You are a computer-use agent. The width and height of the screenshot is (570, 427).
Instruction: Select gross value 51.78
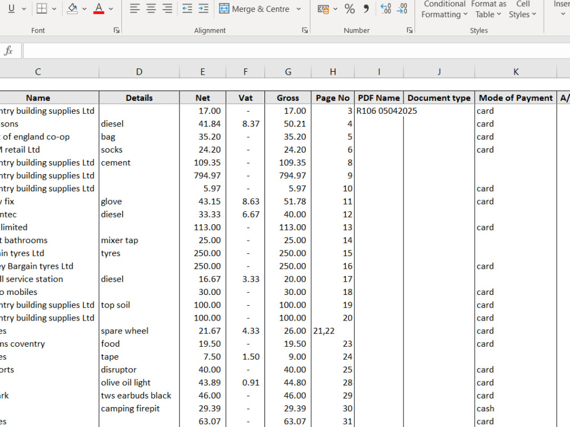pos(288,202)
